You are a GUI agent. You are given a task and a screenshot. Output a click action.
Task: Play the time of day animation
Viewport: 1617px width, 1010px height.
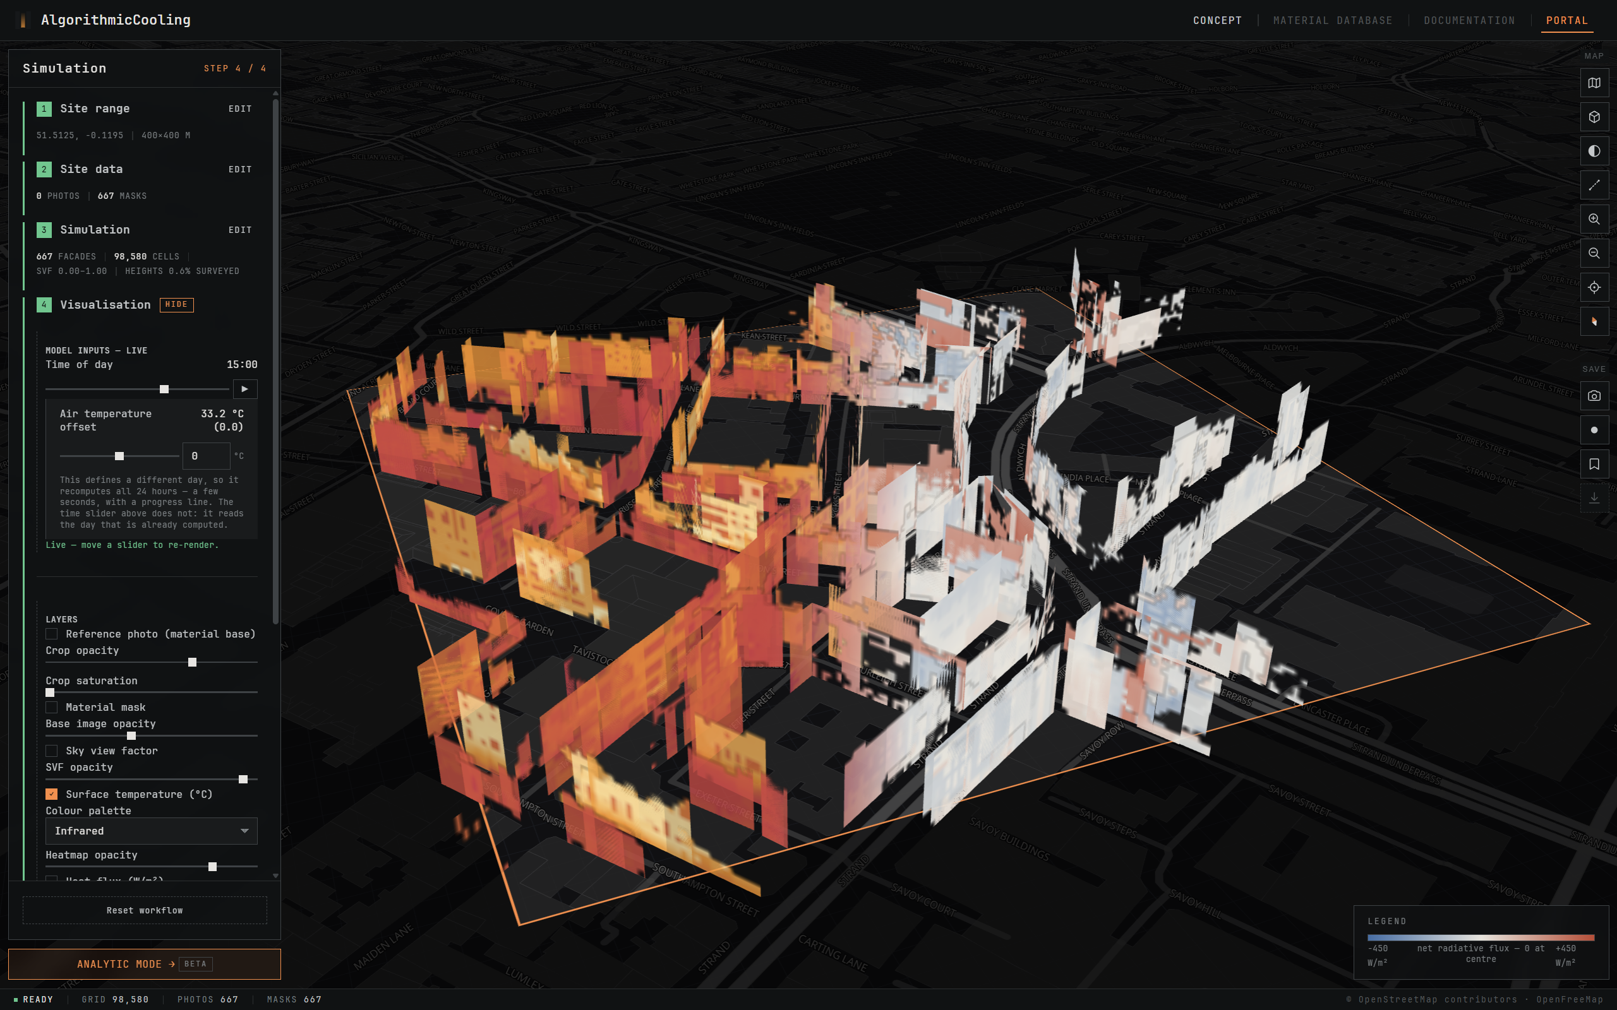pos(244,389)
